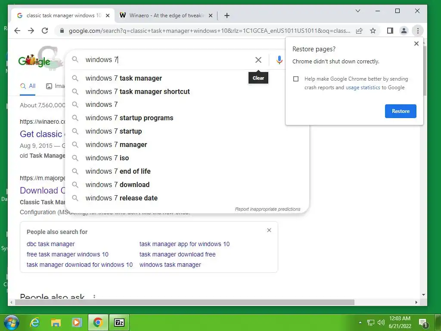Share this page icon in address bar

359,31
